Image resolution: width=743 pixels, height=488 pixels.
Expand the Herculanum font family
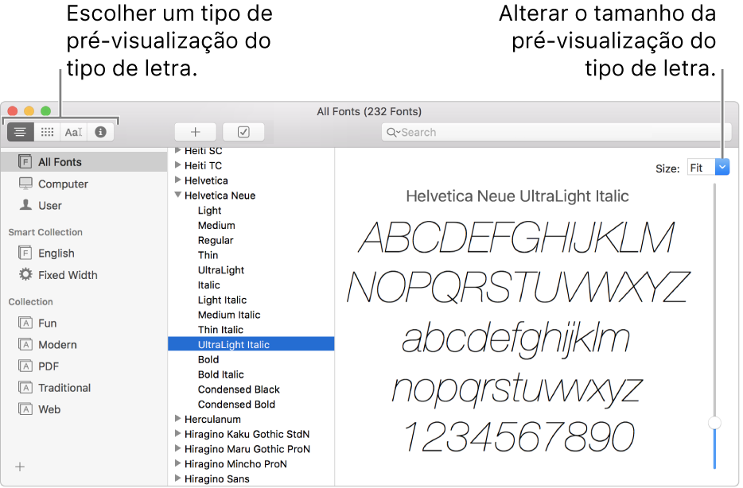point(178,419)
